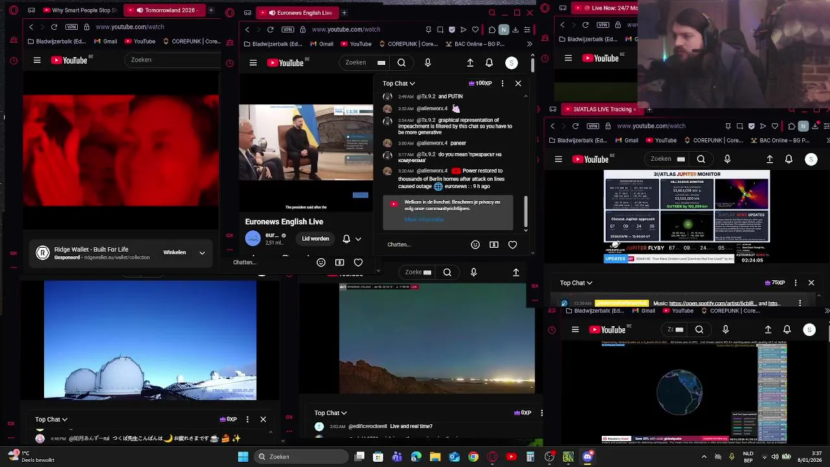Expand Top Chat dropdown in 3I/ATLAS chat
830x467 pixels.
point(576,283)
